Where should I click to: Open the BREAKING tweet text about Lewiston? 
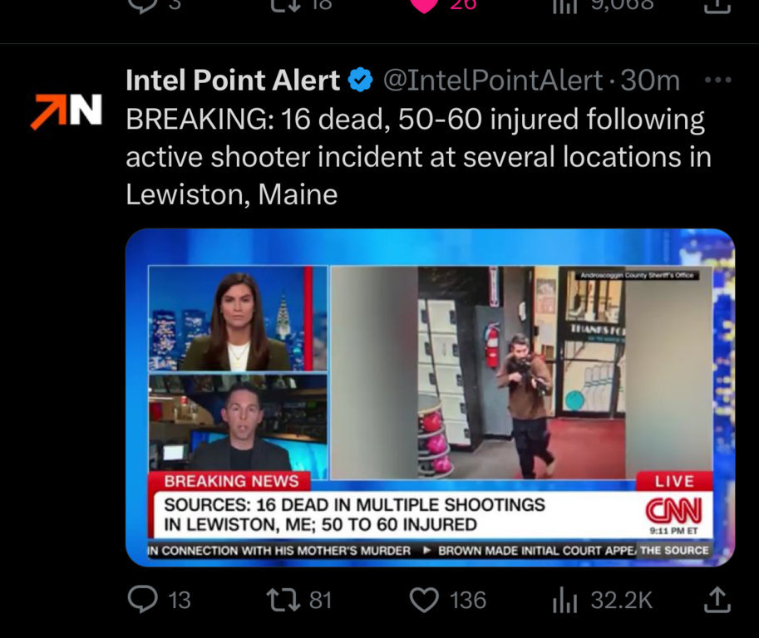point(419,157)
